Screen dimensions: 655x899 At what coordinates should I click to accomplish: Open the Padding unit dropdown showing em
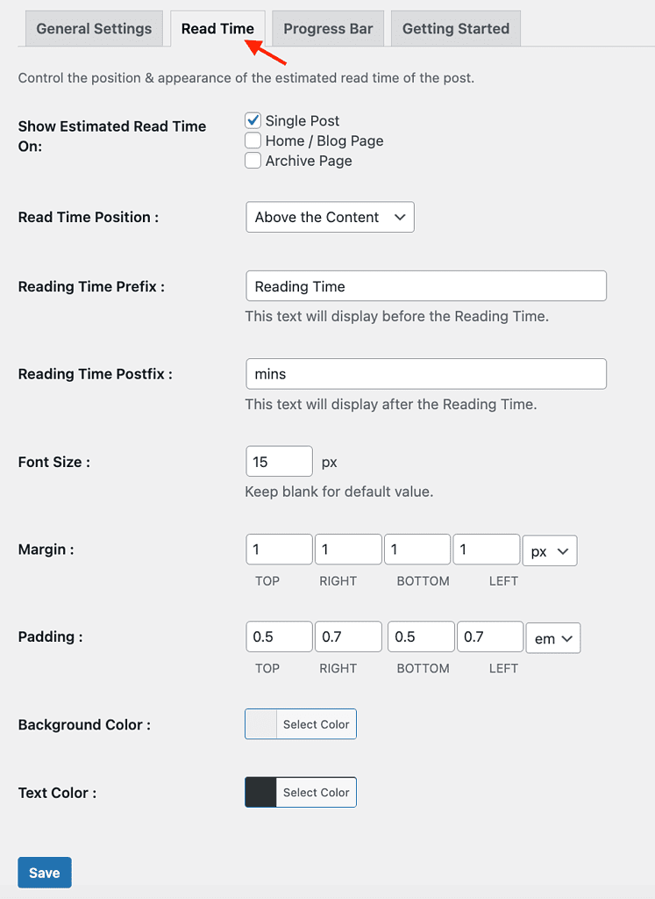tap(553, 638)
